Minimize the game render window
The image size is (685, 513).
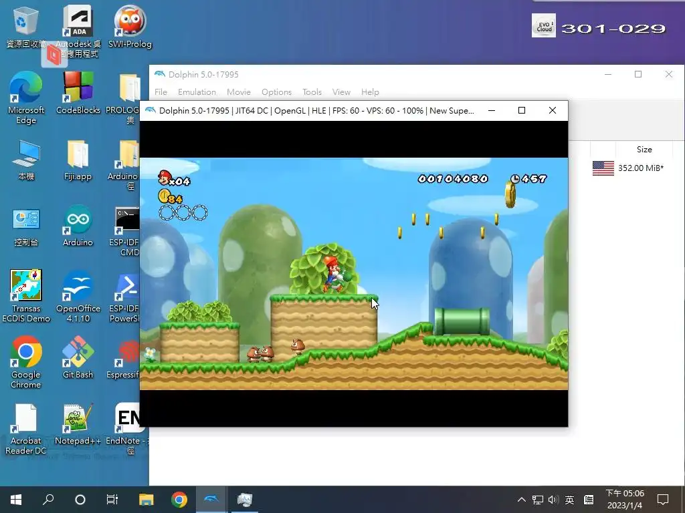(x=492, y=111)
